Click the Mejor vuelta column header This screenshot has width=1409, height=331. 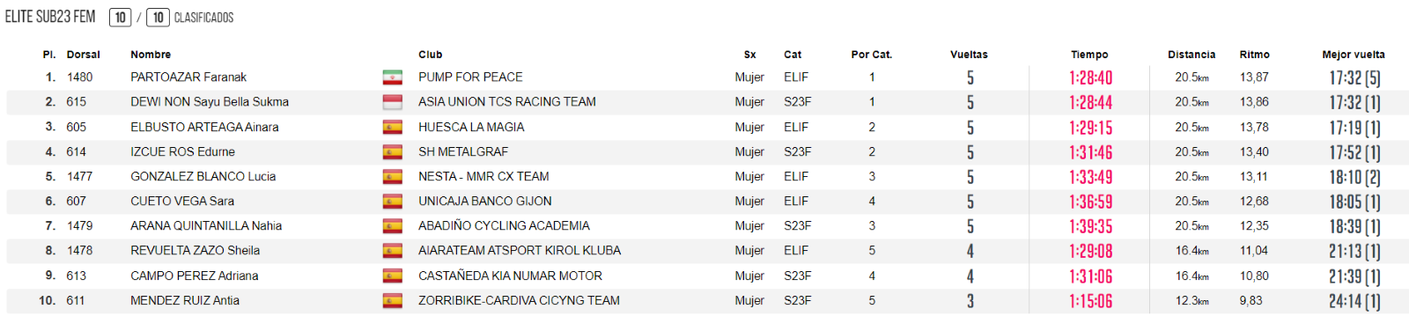[x=1354, y=55]
